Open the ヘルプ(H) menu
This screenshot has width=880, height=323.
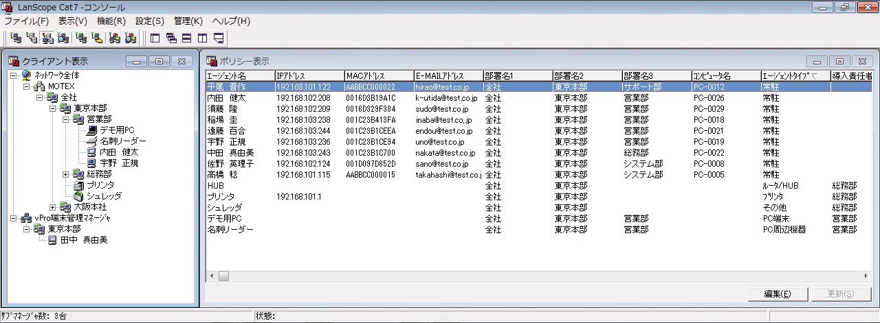(x=231, y=21)
